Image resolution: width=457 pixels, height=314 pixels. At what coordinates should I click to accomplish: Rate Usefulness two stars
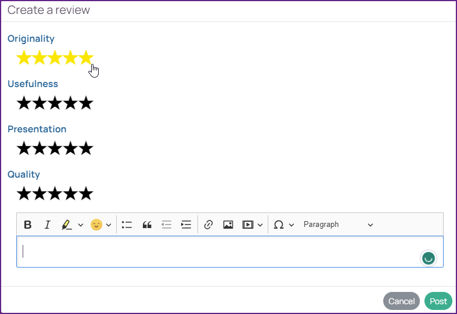click(x=39, y=103)
